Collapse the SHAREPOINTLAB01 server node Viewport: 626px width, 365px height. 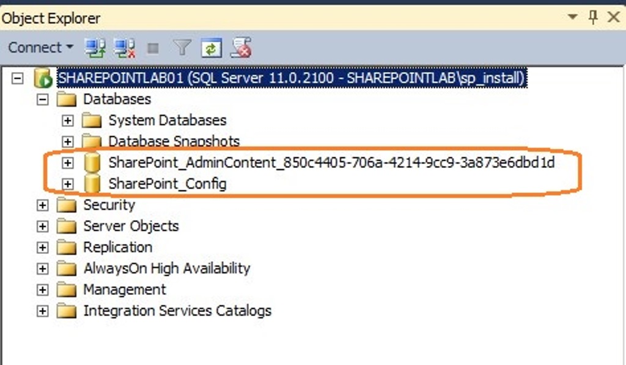[17, 79]
